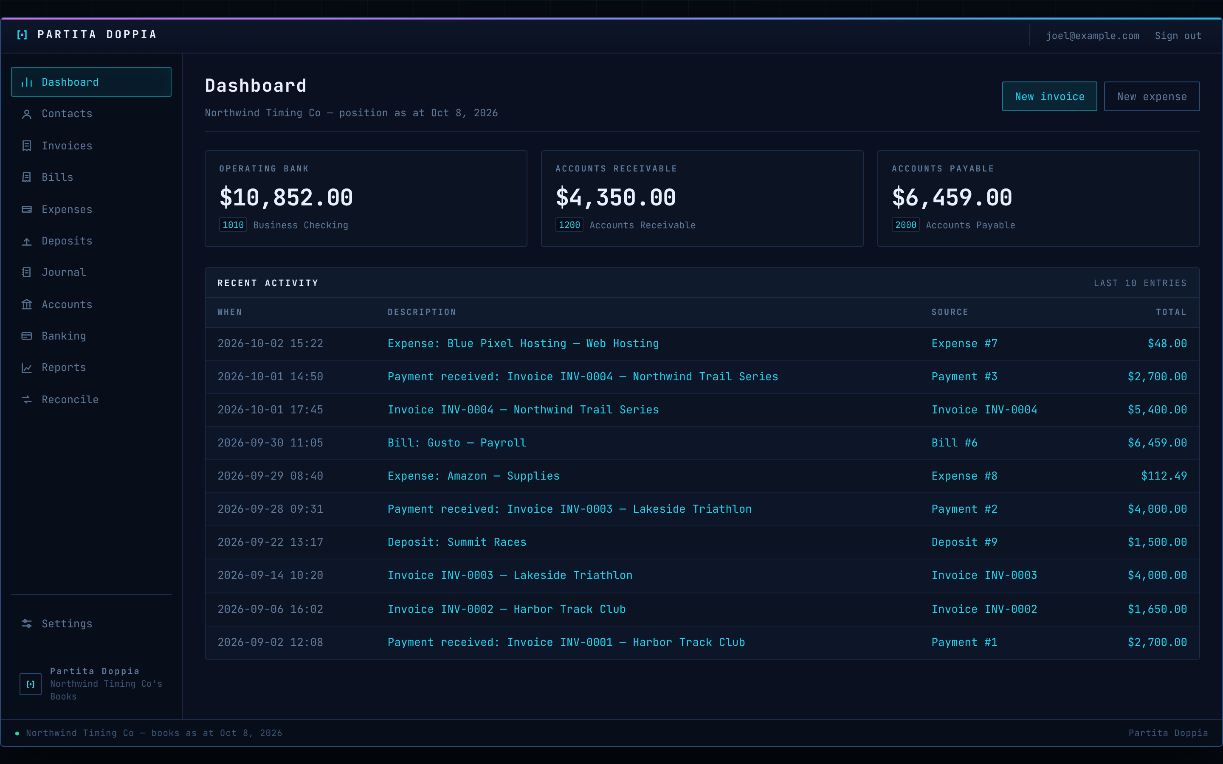1223x764 pixels.
Task: Click the Bills document icon
Action: click(x=27, y=177)
